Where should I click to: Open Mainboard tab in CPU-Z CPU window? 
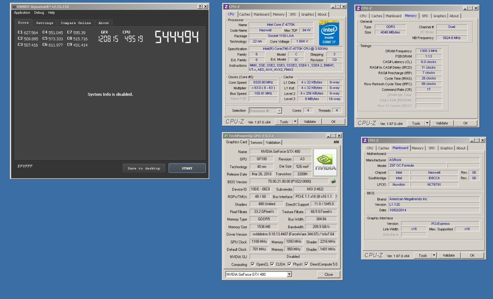coord(261,14)
